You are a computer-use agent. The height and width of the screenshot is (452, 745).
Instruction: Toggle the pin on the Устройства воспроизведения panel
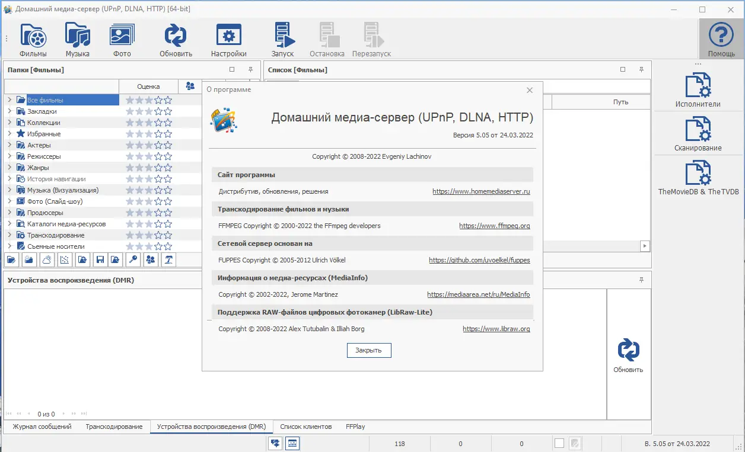tap(641, 280)
